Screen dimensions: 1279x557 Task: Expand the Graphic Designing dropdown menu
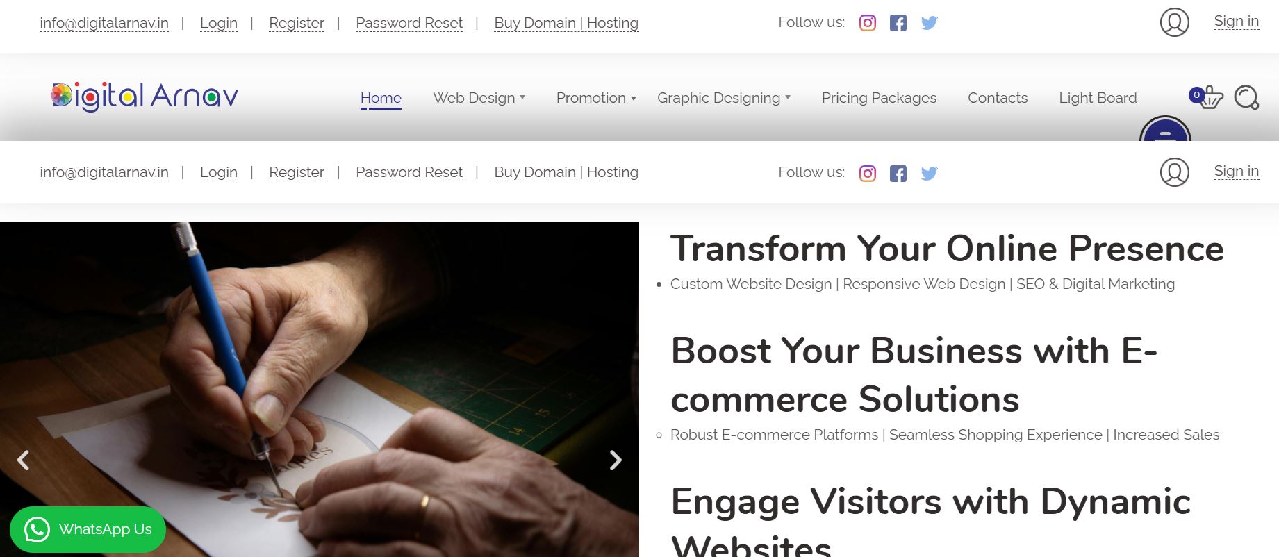[x=723, y=98]
